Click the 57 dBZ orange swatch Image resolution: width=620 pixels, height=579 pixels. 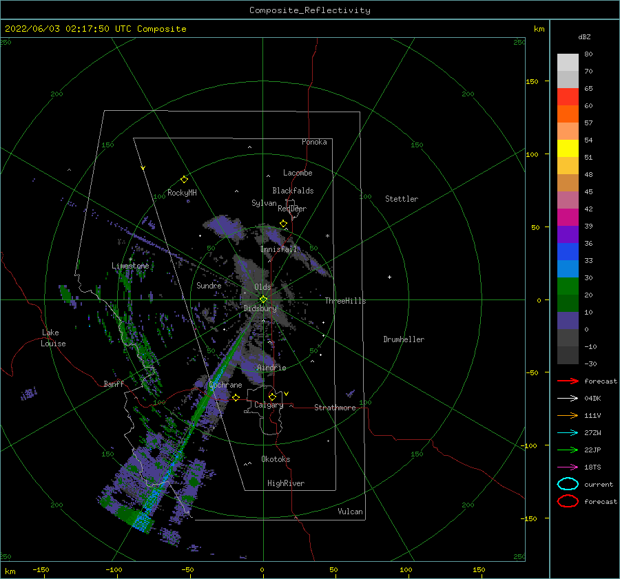tap(568, 114)
